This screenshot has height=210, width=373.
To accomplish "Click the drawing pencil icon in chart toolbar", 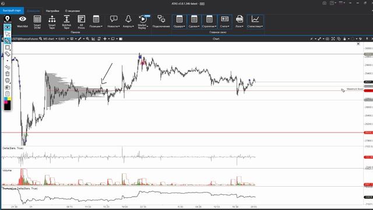I will point(80,39).
